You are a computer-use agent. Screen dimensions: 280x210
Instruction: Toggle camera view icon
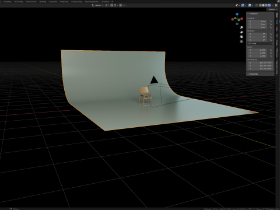(x=242, y=37)
